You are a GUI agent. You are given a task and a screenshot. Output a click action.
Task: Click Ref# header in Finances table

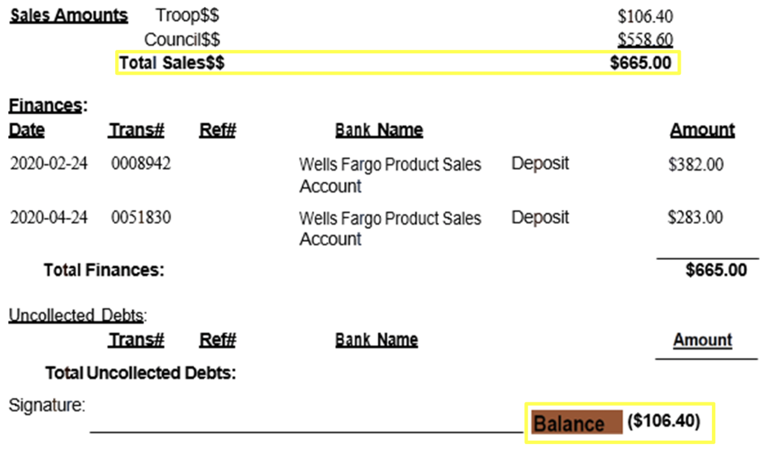click(218, 130)
